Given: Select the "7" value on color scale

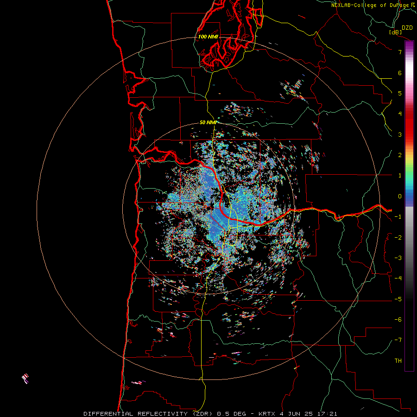Looking at the screenshot, I should tap(400, 52).
